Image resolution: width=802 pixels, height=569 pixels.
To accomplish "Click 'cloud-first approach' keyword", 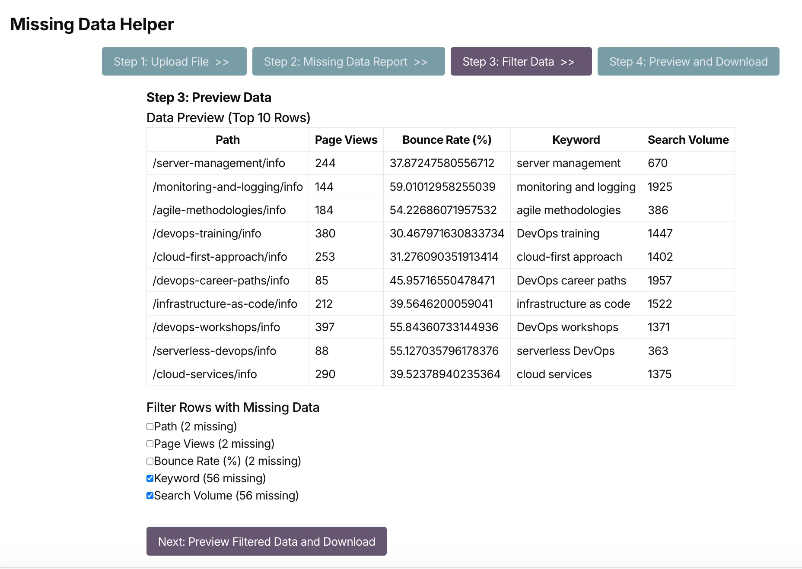I will pos(576,257).
